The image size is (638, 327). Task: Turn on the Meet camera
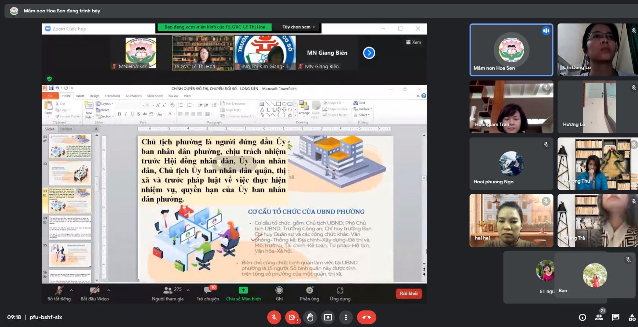(x=292, y=317)
